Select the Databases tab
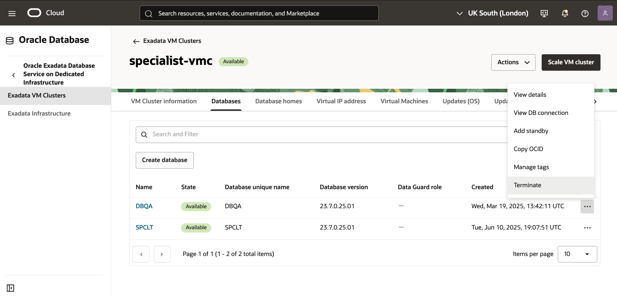This screenshot has width=617, height=297. pos(226,101)
